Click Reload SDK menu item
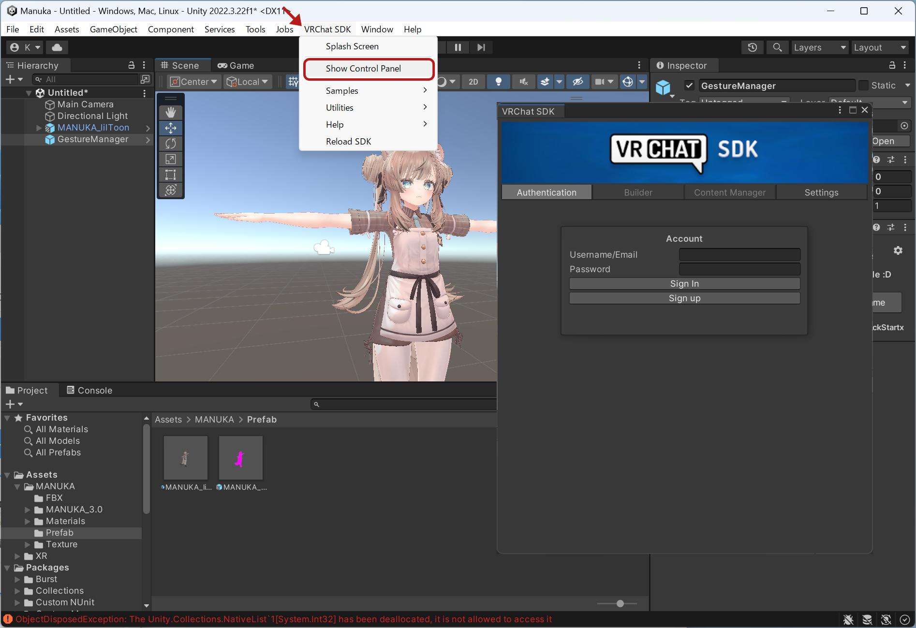The height and width of the screenshot is (628, 916). (x=369, y=142)
